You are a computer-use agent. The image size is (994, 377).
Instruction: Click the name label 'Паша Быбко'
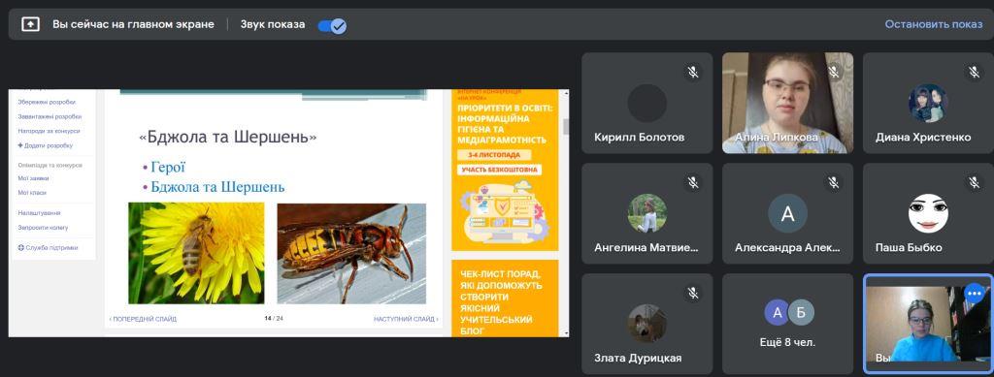(x=909, y=247)
